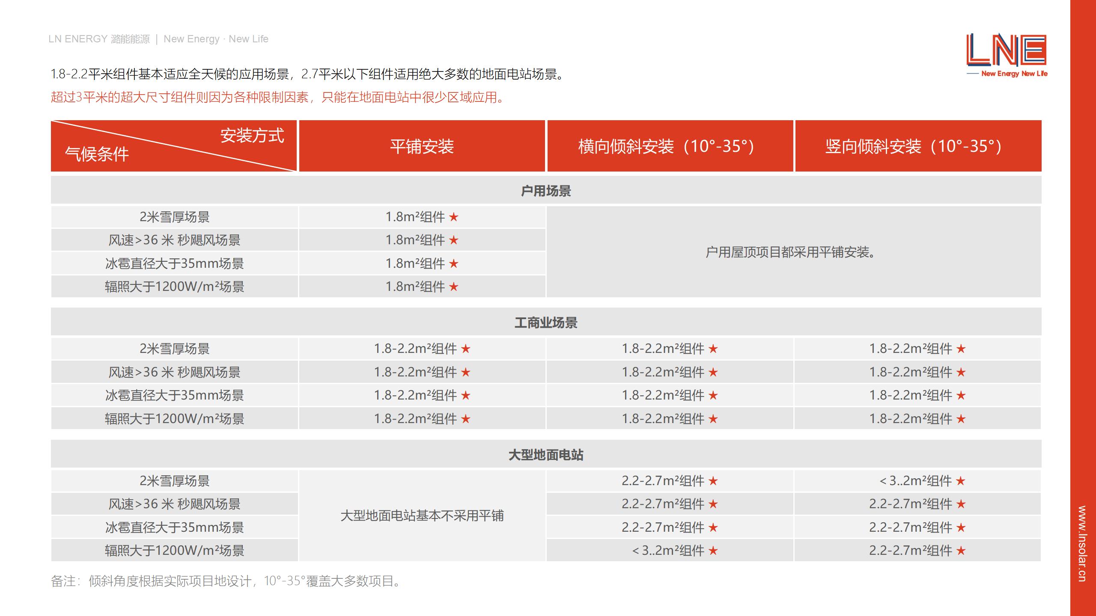Image resolution: width=1096 pixels, height=616 pixels.
Task: Click the header text 'LN ENERGY 潞能能源'
Action: [x=99, y=39]
